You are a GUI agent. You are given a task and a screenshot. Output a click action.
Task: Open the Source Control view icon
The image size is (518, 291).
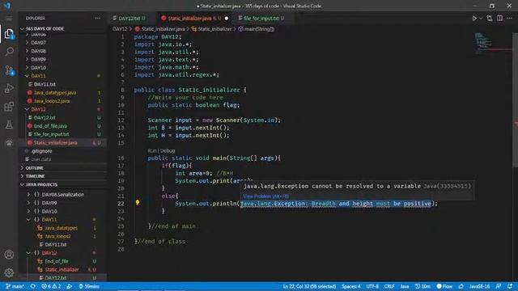(x=9, y=70)
